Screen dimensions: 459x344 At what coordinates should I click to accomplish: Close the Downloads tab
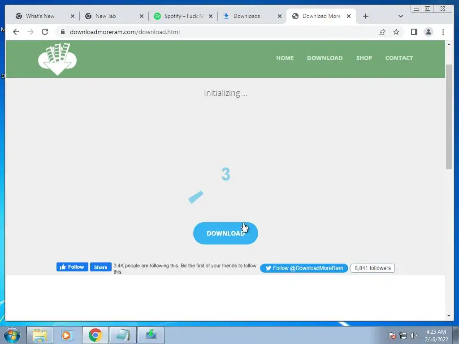click(x=280, y=17)
